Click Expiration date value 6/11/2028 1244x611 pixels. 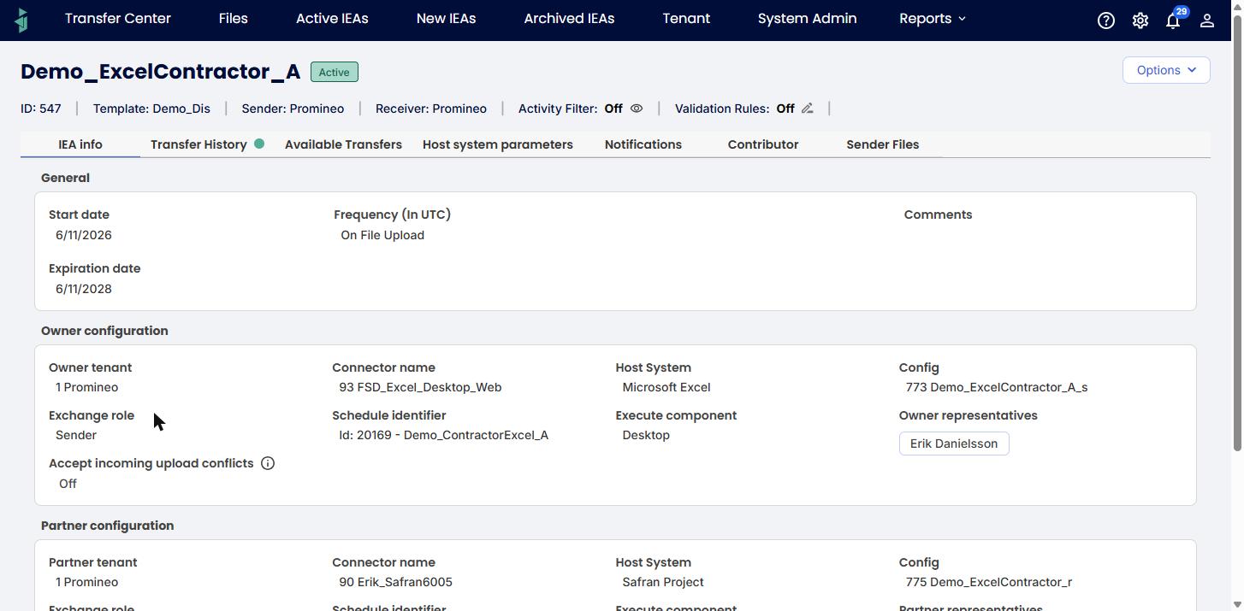point(84,289)
